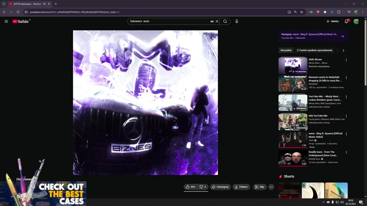Open the YouTube hamburger guide menu
The width and height of the screenshot is (367, 206).
point(6,21)
